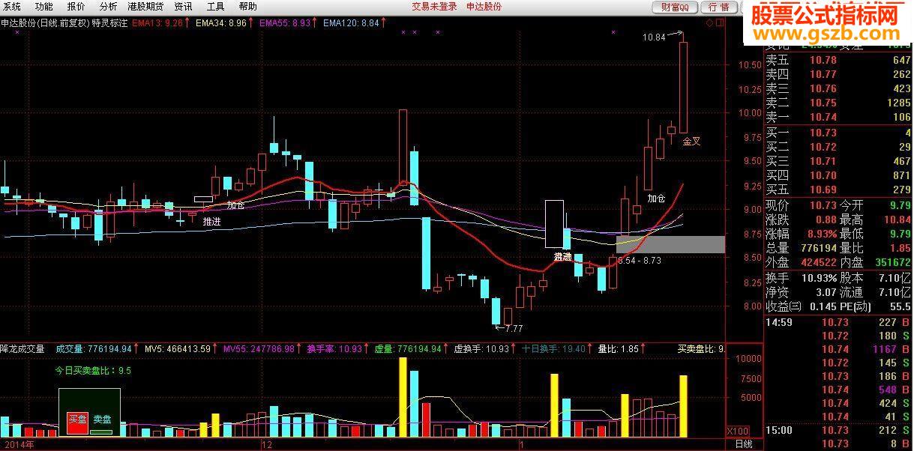Click the 降龙成交量 indicator name
Image resolution: width=914 pixels, height=451 pixels.
pos(22,348)
